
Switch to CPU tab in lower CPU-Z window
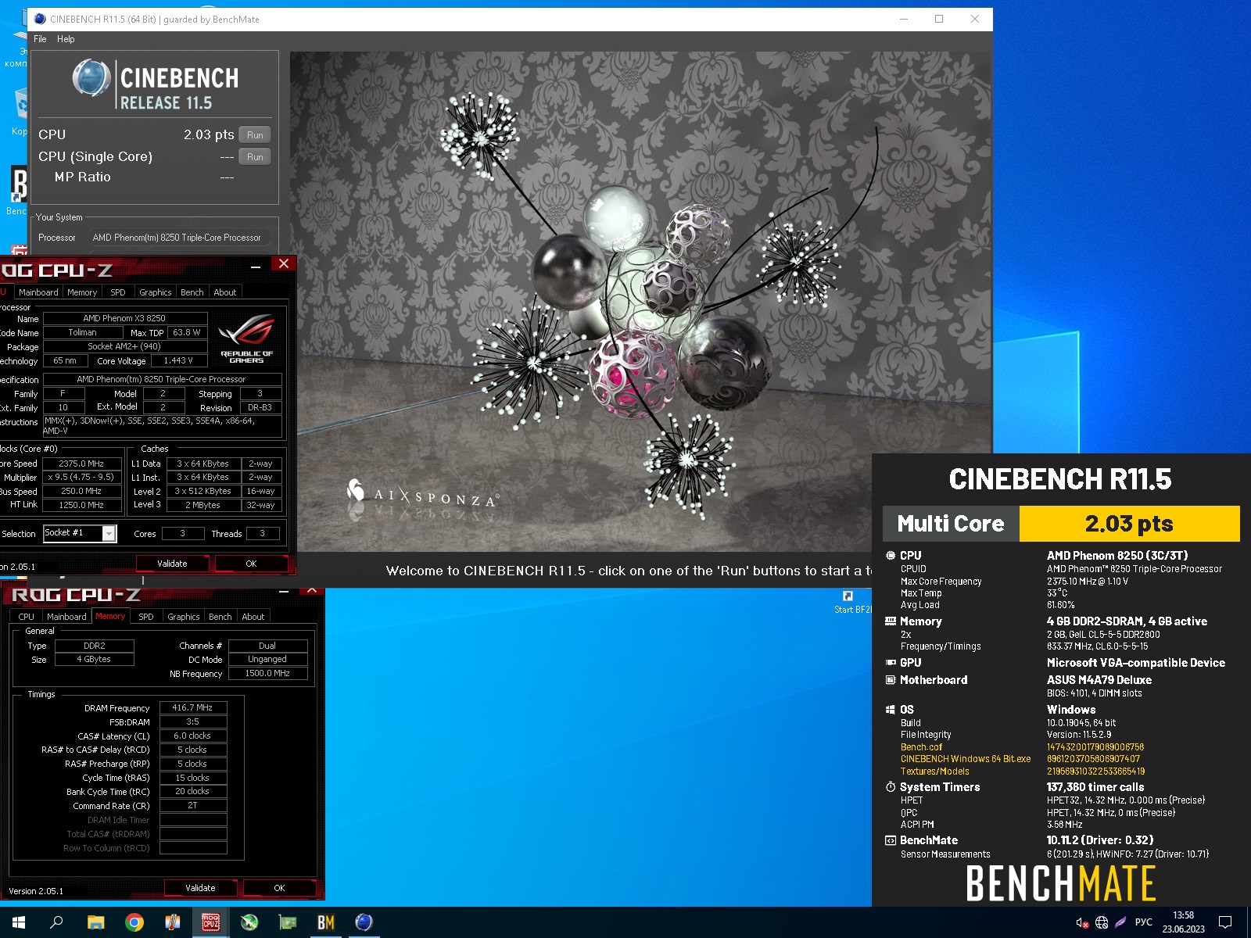[27, 617]
